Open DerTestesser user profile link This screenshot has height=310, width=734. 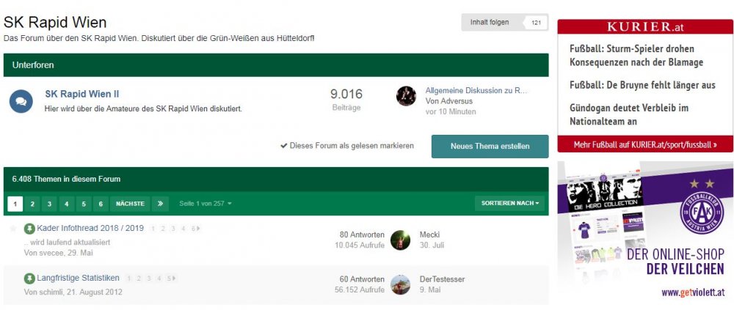pos(443,279)
